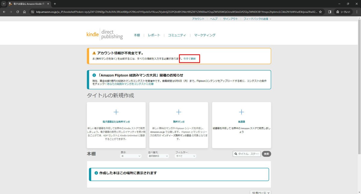Click the サインアウト link

[230, 19]
